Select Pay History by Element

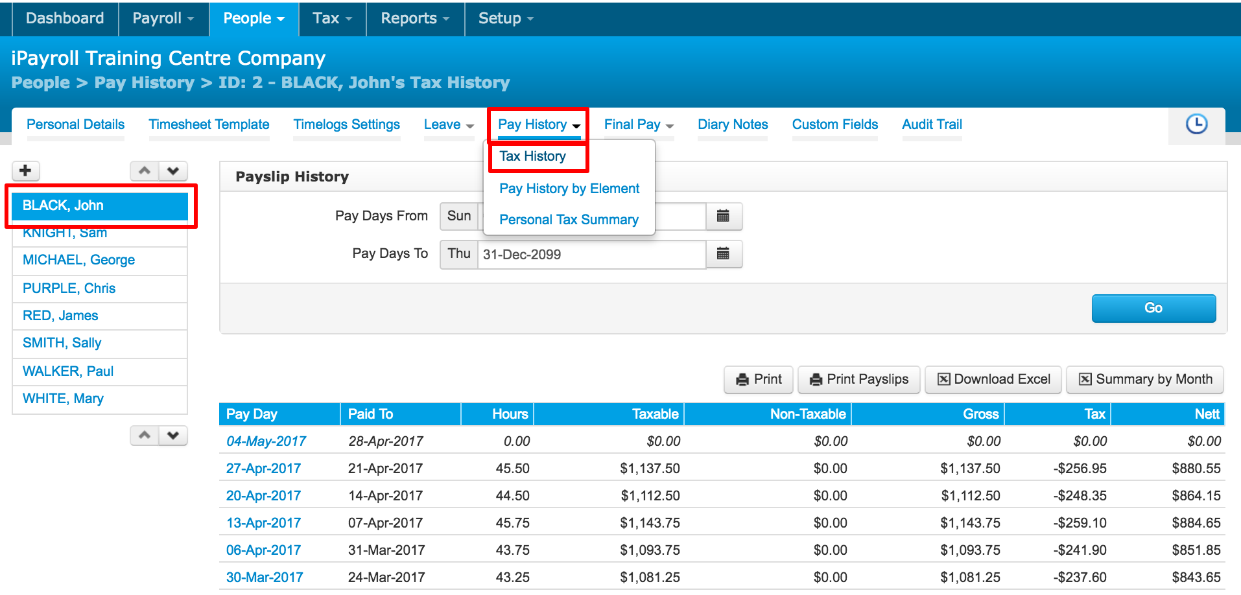click(x=569, y=189)
